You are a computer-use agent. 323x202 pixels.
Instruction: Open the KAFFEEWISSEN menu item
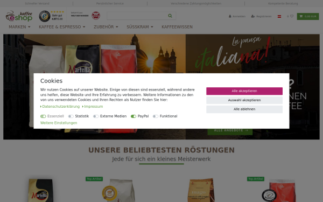click(177, 27)
